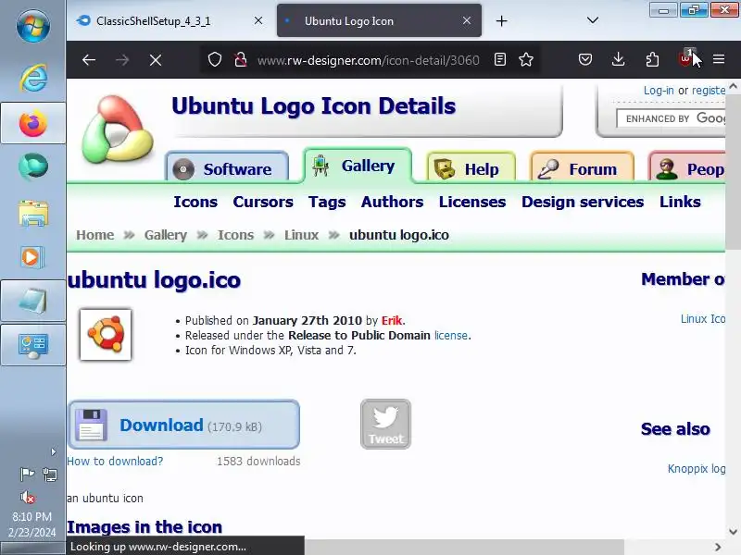
Task: Go to Cursors submenu
Action: point(263,202)
